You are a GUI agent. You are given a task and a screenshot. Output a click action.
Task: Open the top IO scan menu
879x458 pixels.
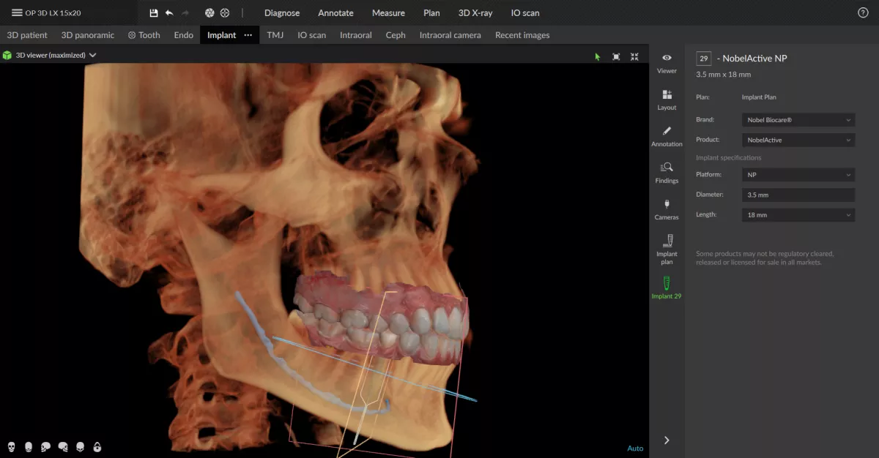click(x=525, y=13)
